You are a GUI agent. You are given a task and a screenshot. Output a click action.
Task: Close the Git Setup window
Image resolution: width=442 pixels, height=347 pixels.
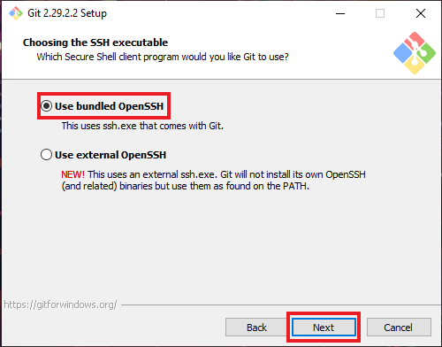click(x=421, y=13)
